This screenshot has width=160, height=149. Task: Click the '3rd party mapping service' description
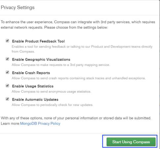point(61,65)
